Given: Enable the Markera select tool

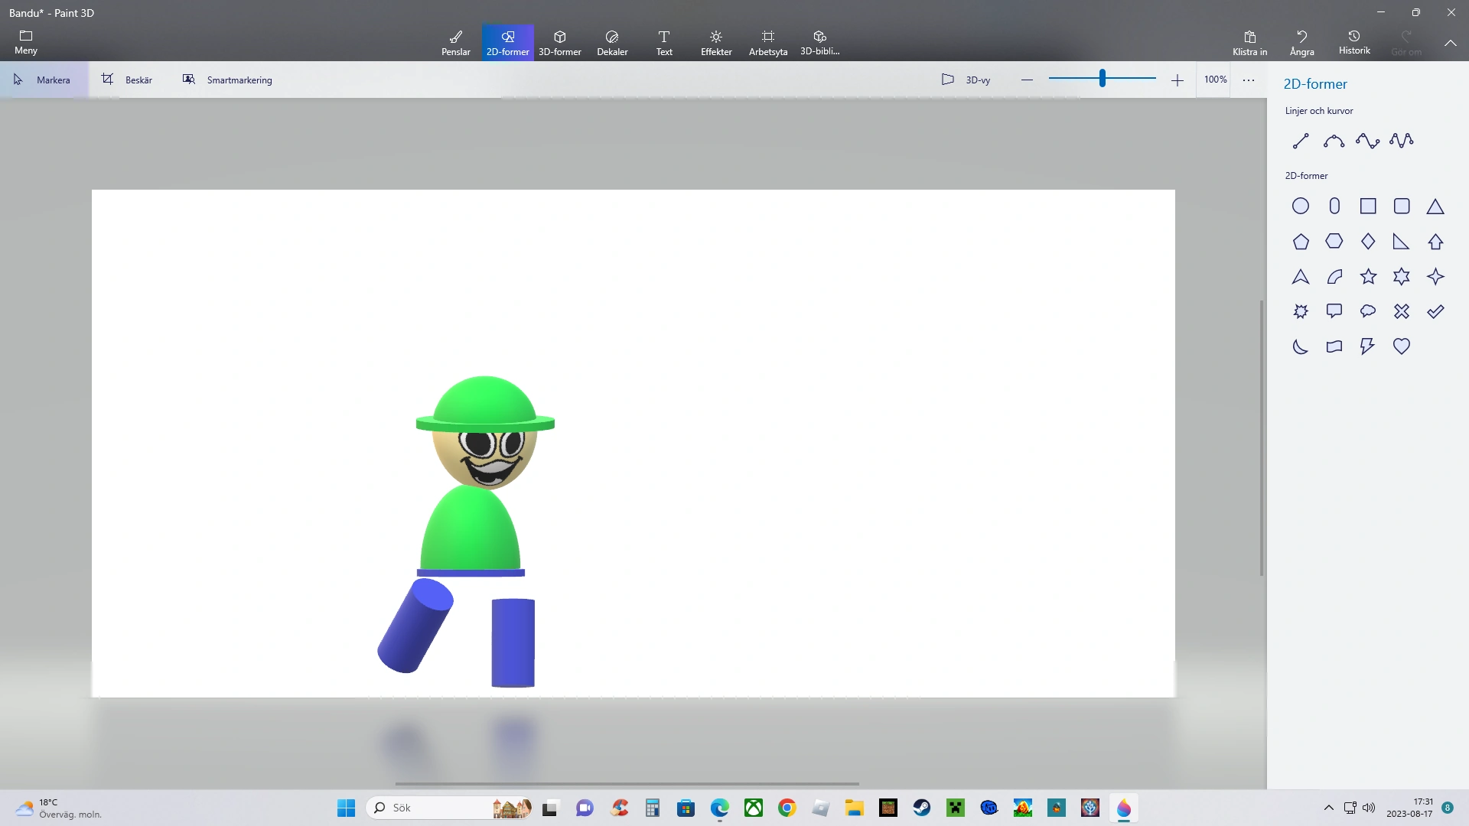Looking at the screenshot, I should 43,80.
